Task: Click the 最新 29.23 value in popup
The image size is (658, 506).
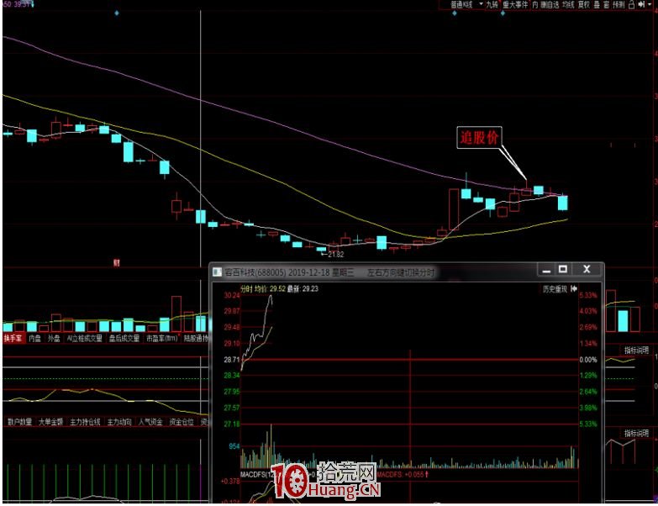Action: (303, 288)
